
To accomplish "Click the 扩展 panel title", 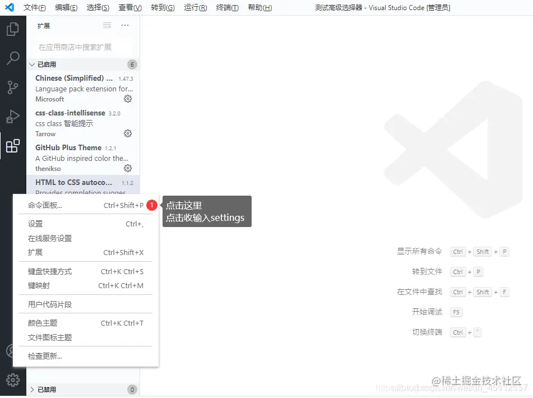I will [x=44, y=26].
